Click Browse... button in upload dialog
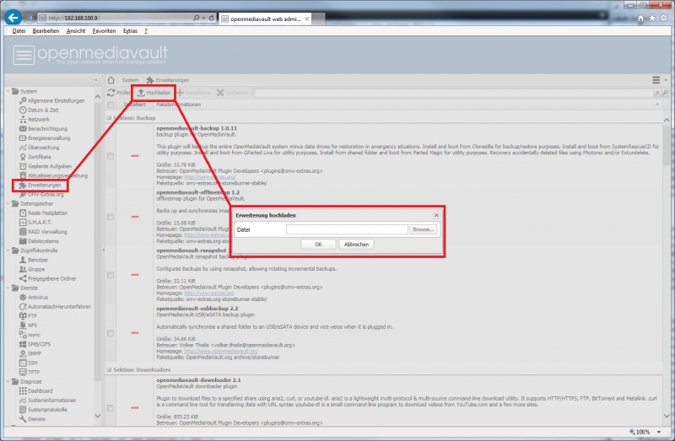 (x=424, y=229)
